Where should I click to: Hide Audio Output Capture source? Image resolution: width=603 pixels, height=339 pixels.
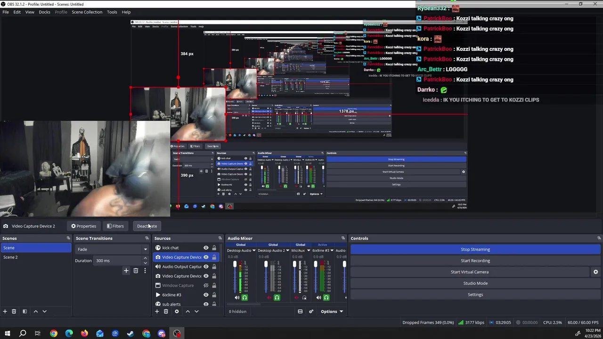[206, 266]
